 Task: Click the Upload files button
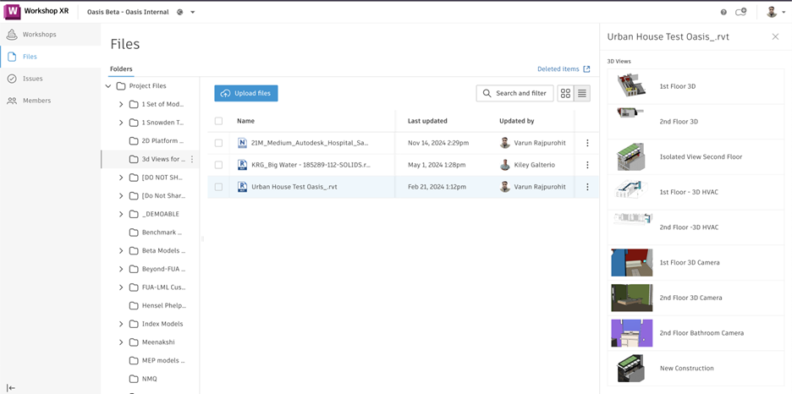click(246, 93)
